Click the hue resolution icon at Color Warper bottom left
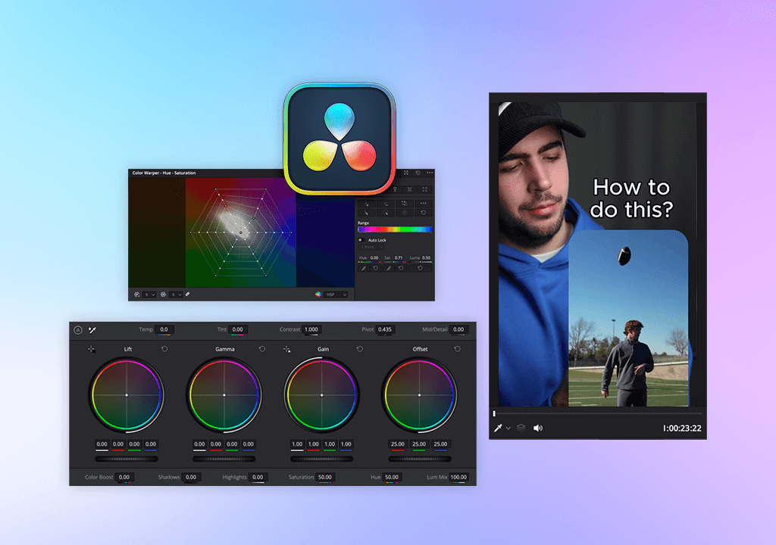Image resolution: width=776 pixels, height=545 pixels. point(137,294)
